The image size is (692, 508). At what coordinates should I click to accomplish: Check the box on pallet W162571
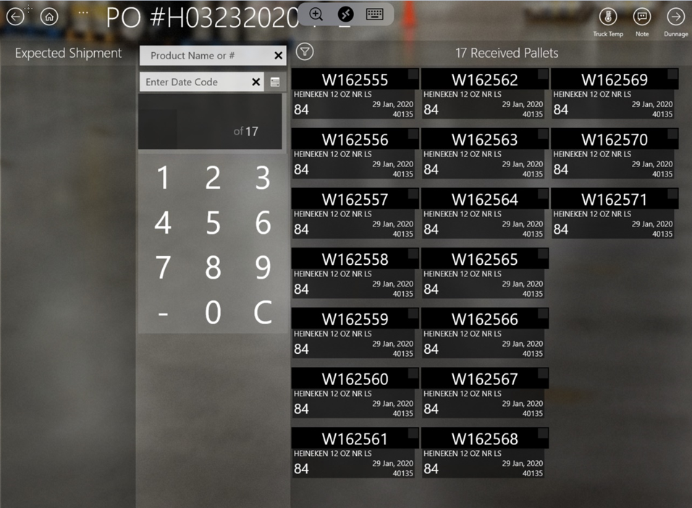(672, 194)
